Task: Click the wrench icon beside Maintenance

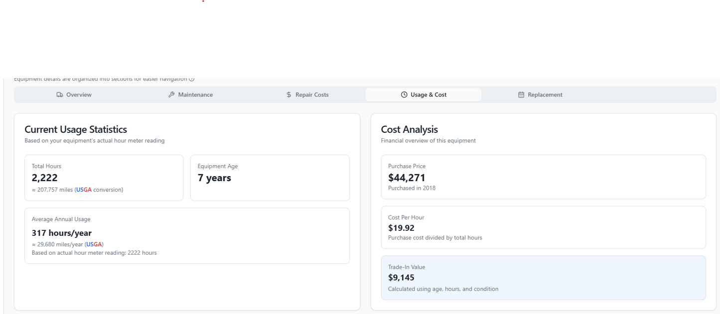Action: (x=171, y=95)
